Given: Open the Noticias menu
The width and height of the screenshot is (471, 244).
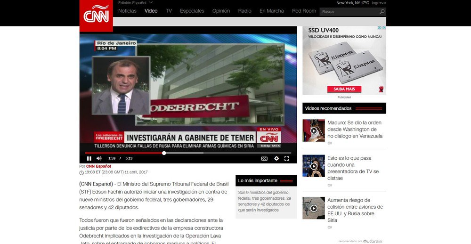Looking at the screenshot, I should point(127,11).
